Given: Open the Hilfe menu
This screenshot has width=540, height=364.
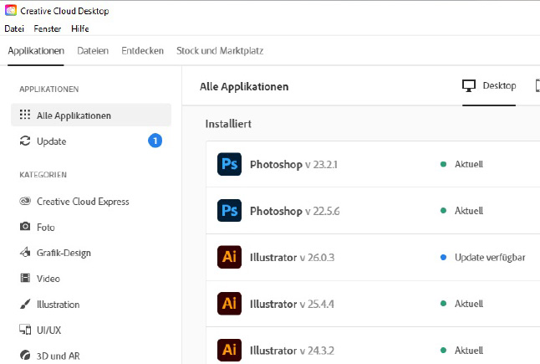Looking at the screenshot, I should click(x=80, y=28).
